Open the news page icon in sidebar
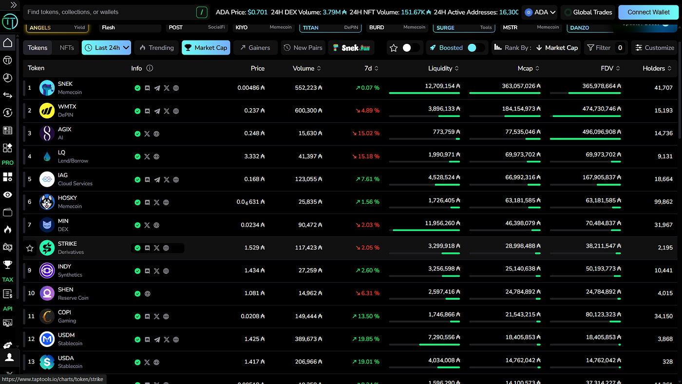 tap(8, 130)
